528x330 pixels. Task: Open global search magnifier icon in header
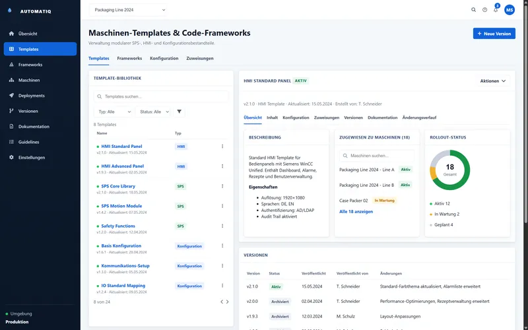[473, 10]
